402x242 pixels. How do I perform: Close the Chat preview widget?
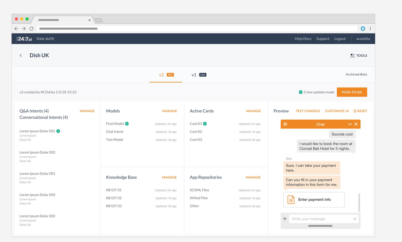356,124
